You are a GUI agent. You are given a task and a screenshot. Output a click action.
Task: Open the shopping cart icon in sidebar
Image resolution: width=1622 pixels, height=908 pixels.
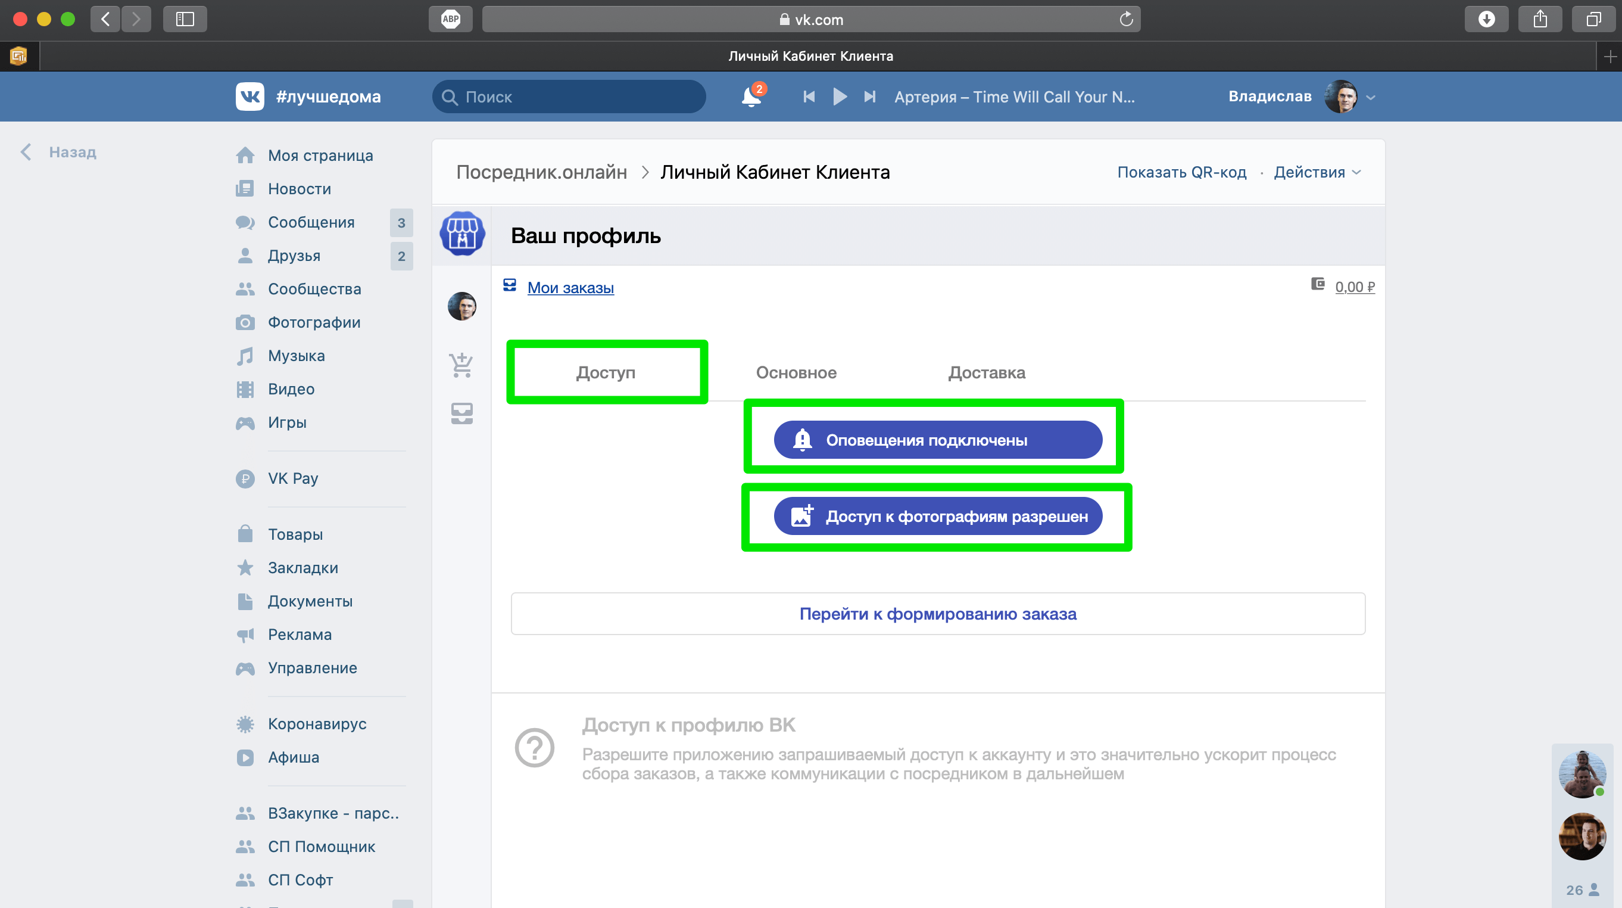coord(461,364)
